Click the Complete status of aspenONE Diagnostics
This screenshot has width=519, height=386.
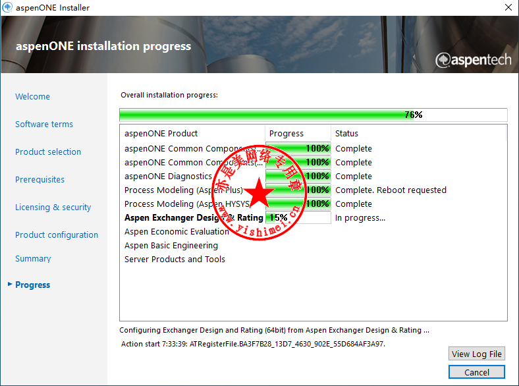[354, 176]
